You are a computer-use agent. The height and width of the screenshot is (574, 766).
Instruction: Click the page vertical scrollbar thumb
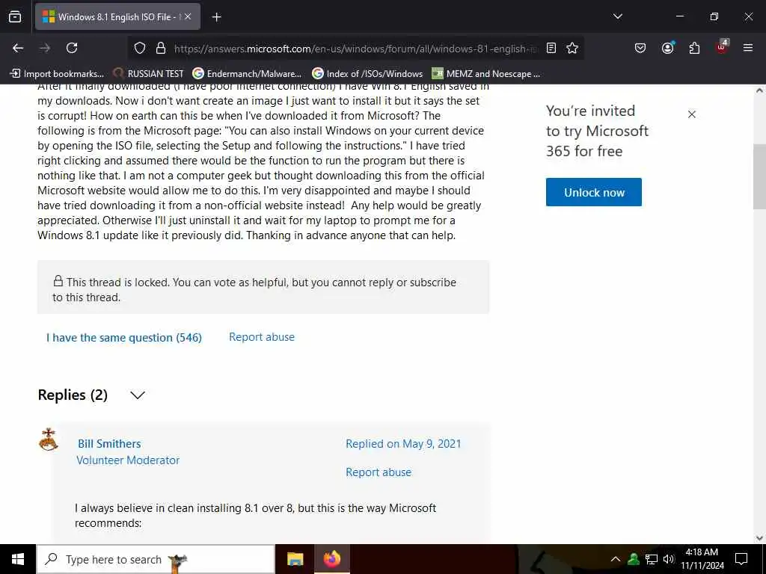[x=759, y=176]
